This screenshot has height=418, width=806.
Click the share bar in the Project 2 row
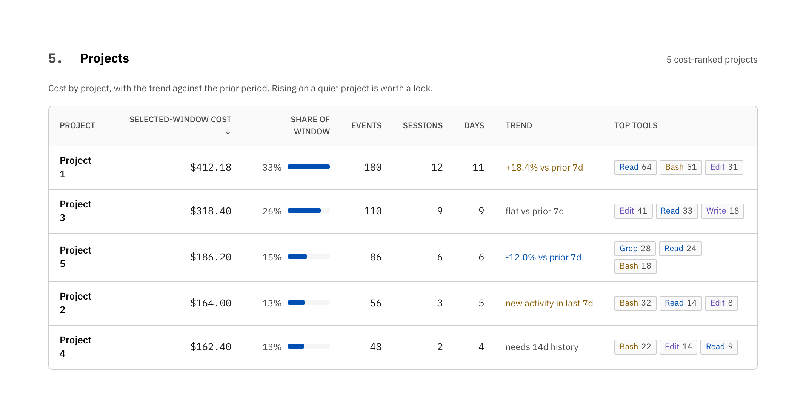click(309, 303)
